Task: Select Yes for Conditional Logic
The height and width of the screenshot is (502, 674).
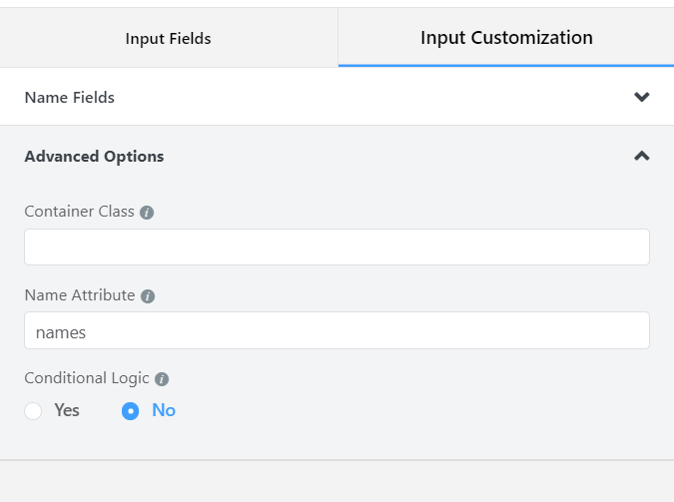Action: [x=33, y=411]
